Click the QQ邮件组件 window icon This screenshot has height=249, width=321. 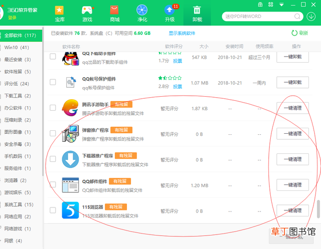point(70,185)
